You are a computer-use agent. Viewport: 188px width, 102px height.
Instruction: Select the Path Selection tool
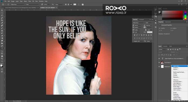pyautogui.click(x=2, y=51)
